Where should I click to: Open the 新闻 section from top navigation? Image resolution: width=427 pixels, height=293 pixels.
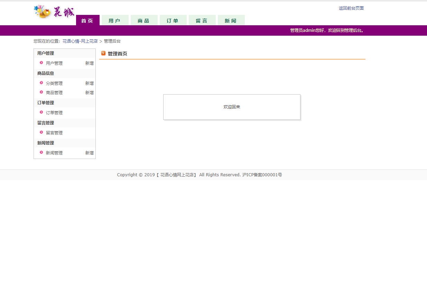[231, 20]
